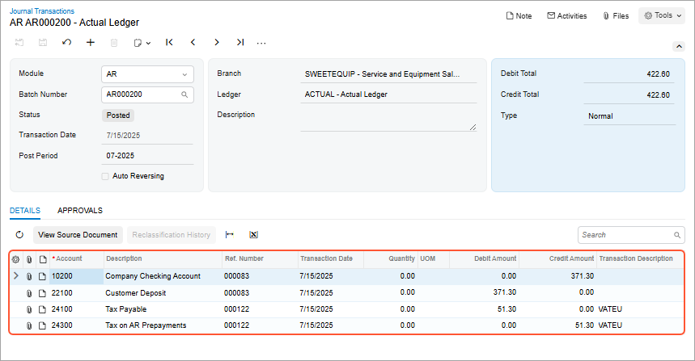Collapse the form header with chevron
695x361 pixels.
(679, 47)
